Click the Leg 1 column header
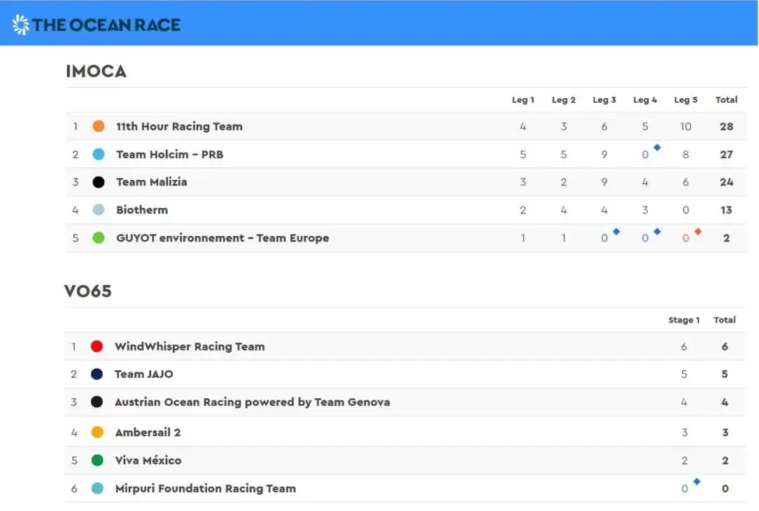This screenshot has height=511, width=759. [x=523, y=100]
